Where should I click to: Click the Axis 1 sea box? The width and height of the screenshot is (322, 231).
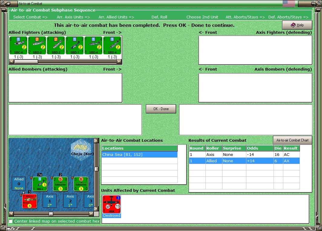coord(50,201)
